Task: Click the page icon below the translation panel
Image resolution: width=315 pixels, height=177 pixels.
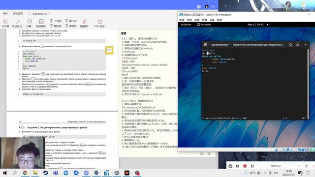Action: point(201,154)
